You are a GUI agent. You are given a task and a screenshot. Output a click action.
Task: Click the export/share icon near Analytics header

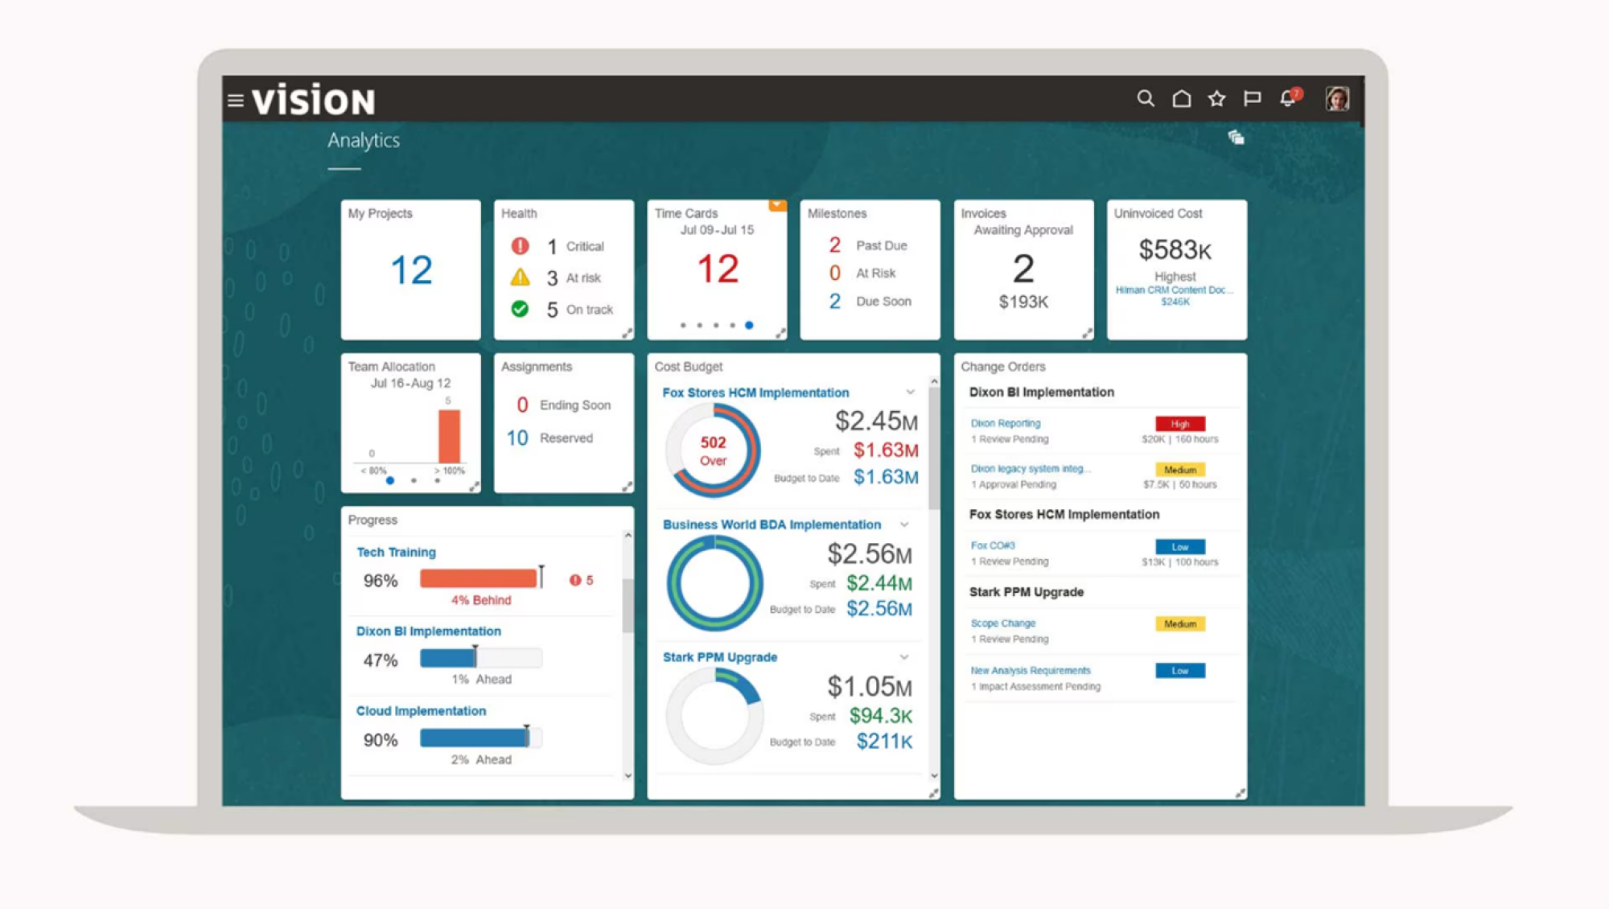tap(1236, 137)
